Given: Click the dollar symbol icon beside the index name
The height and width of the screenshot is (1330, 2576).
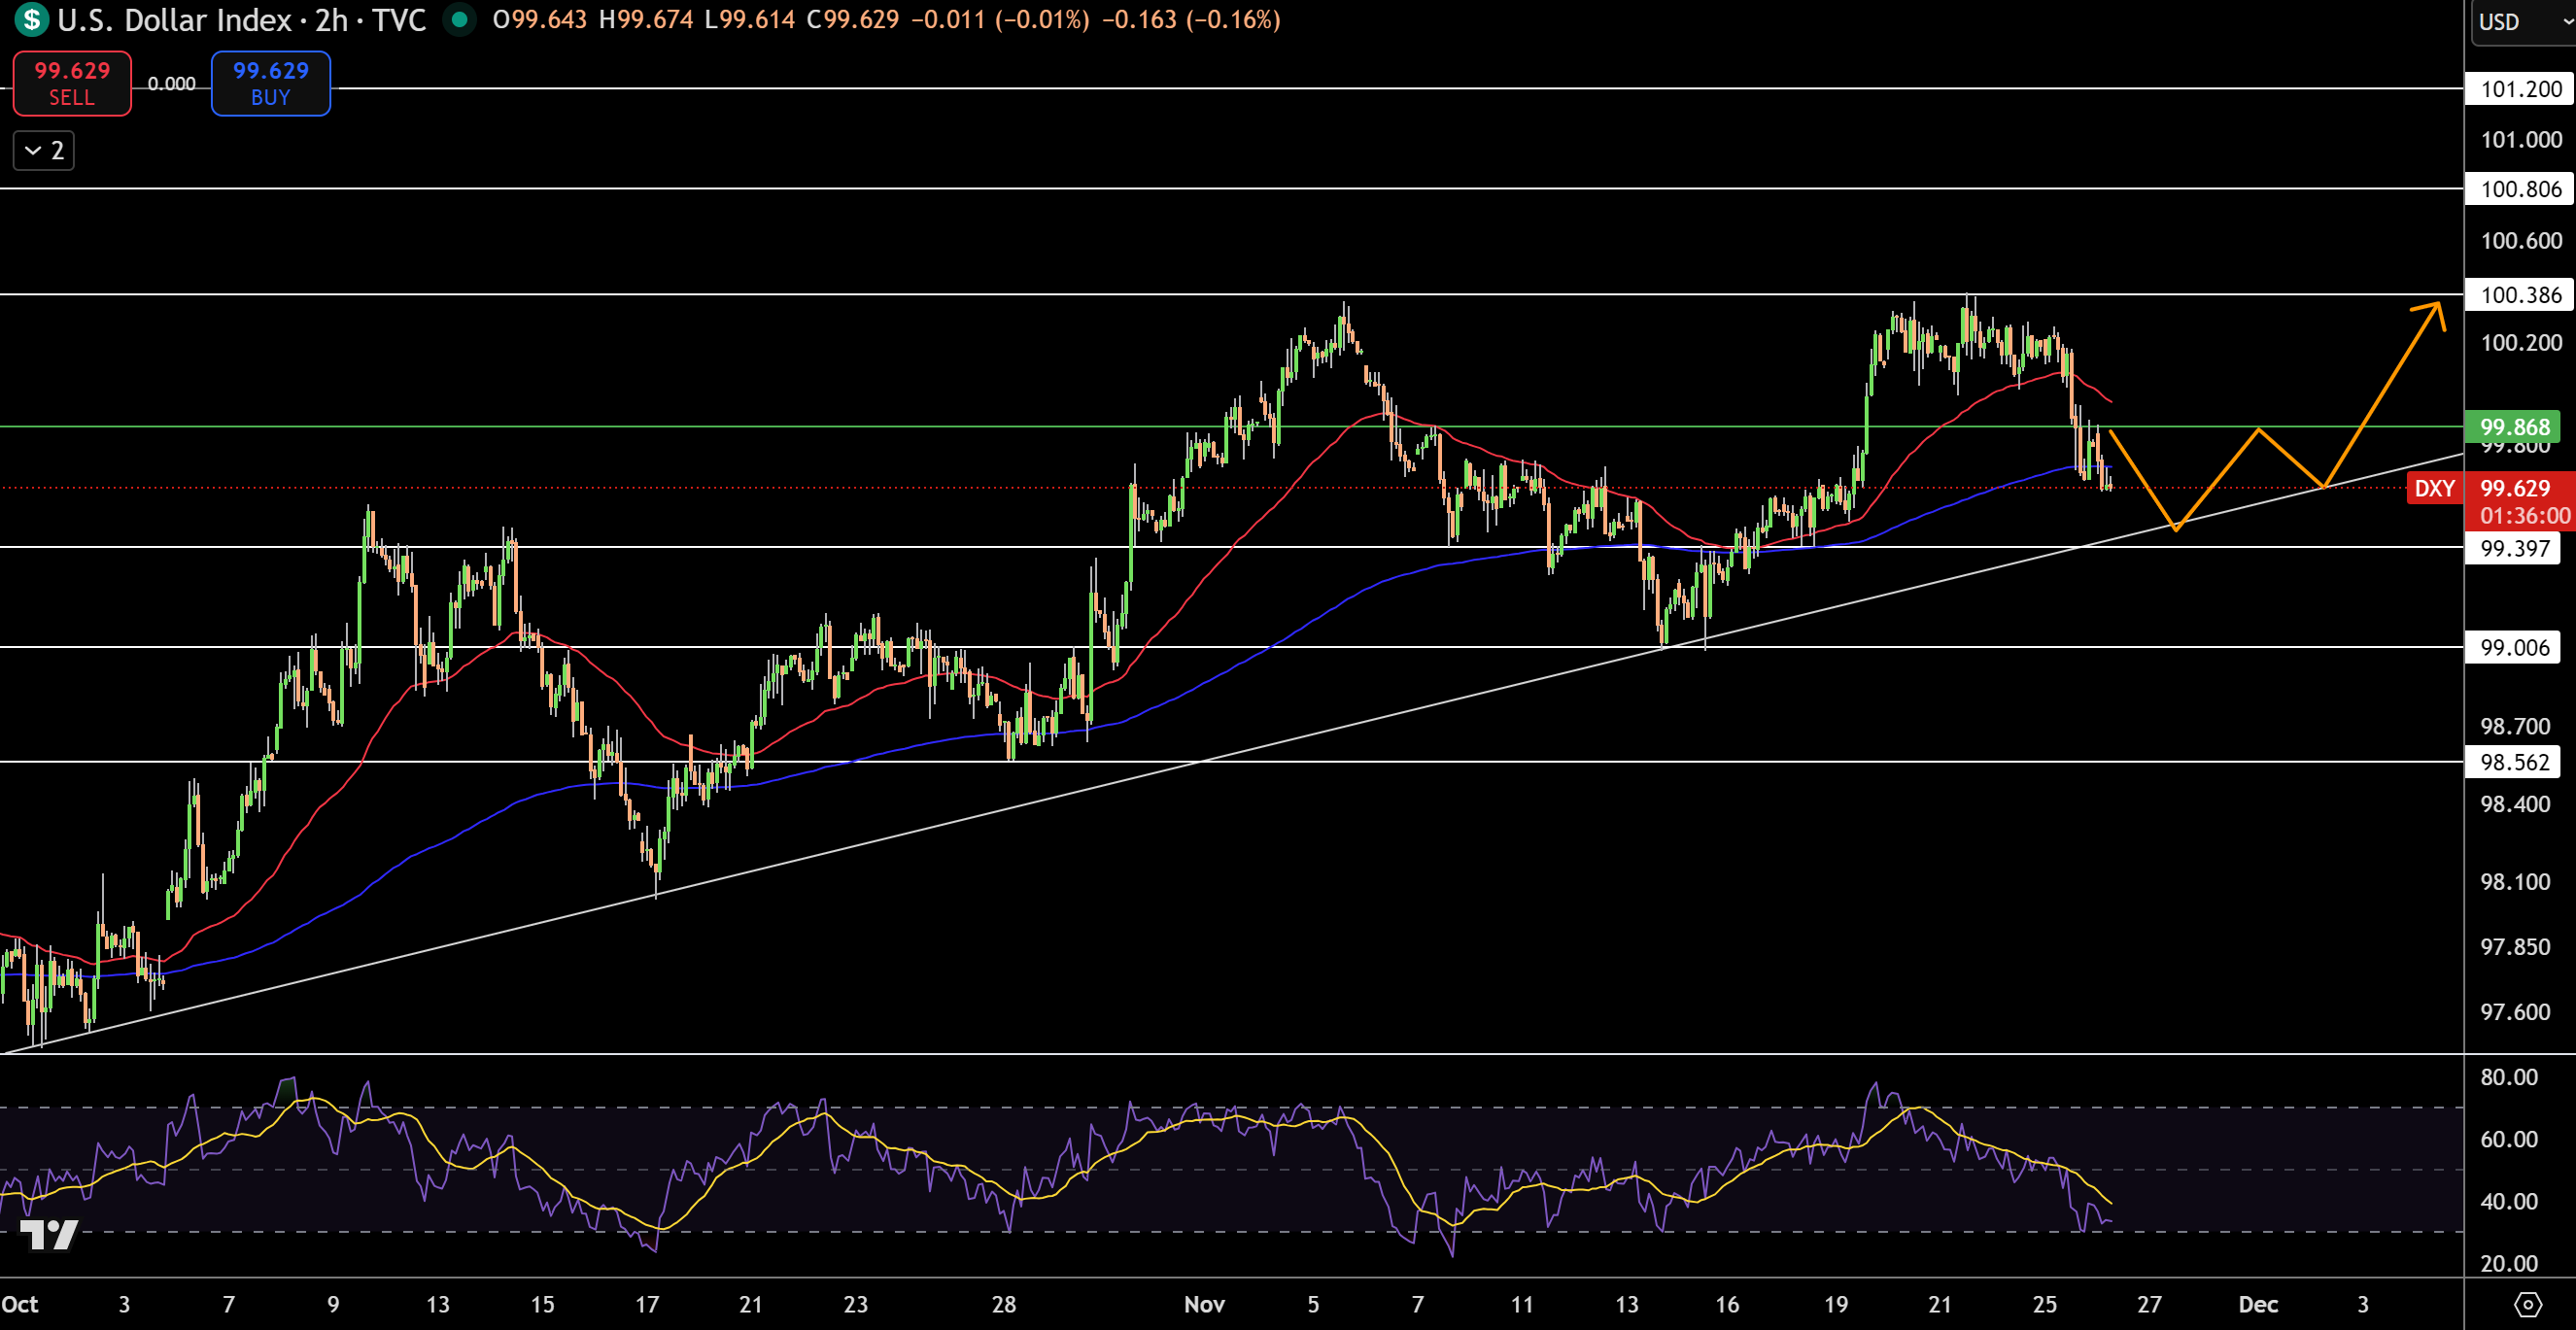Looking at the screenshot, I should (30, 20).
